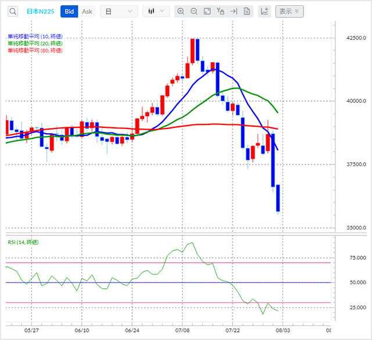
Task: Select 単純移動平均 (80, 終値) legend
Action: click(x=35, y=51)
